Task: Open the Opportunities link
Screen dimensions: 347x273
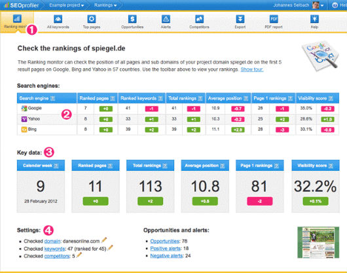Action: click(164, 241)
